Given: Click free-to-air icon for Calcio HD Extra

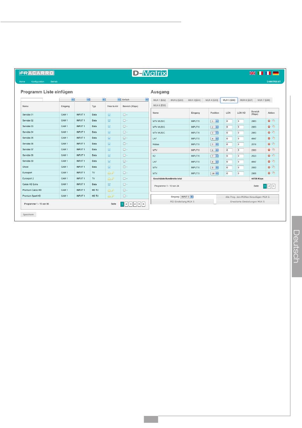Looking at the screenshot, I should (109, 184).
